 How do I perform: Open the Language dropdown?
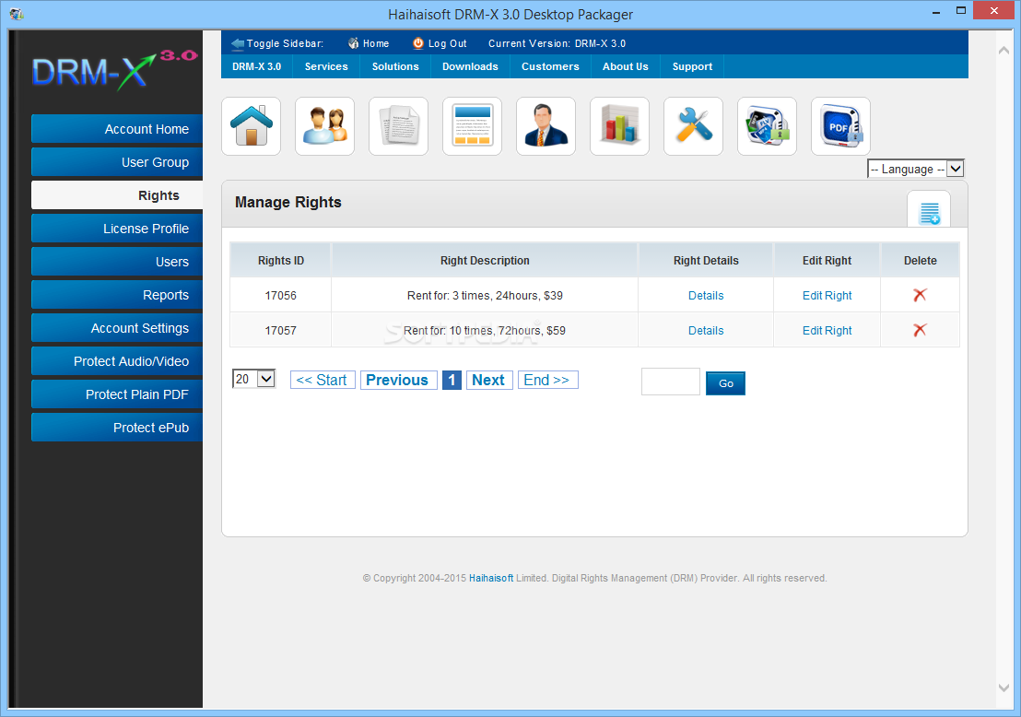click(916, 169)
